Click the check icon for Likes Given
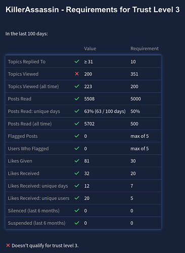The height and width of the screenshot is (253, 185). 77,161
